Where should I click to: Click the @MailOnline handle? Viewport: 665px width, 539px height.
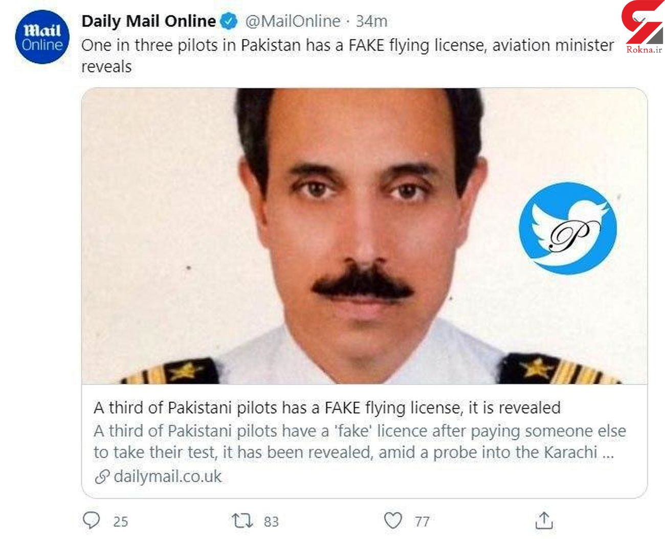(293, 21)
